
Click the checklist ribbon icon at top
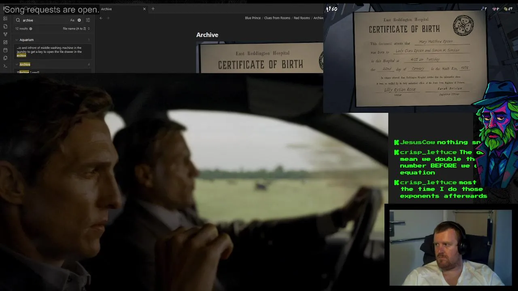tap(5, 19)
